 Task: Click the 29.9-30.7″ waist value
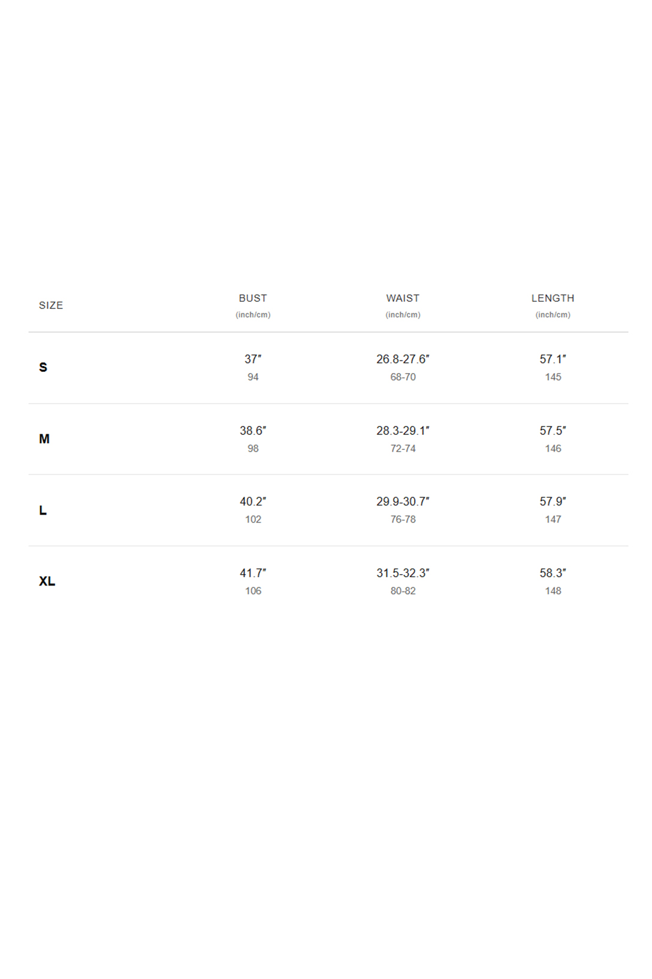pos(403,501)
